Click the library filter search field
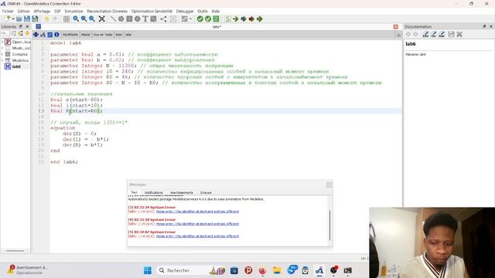This screenshot has height=278, width=495. click(x=5, y=33)
